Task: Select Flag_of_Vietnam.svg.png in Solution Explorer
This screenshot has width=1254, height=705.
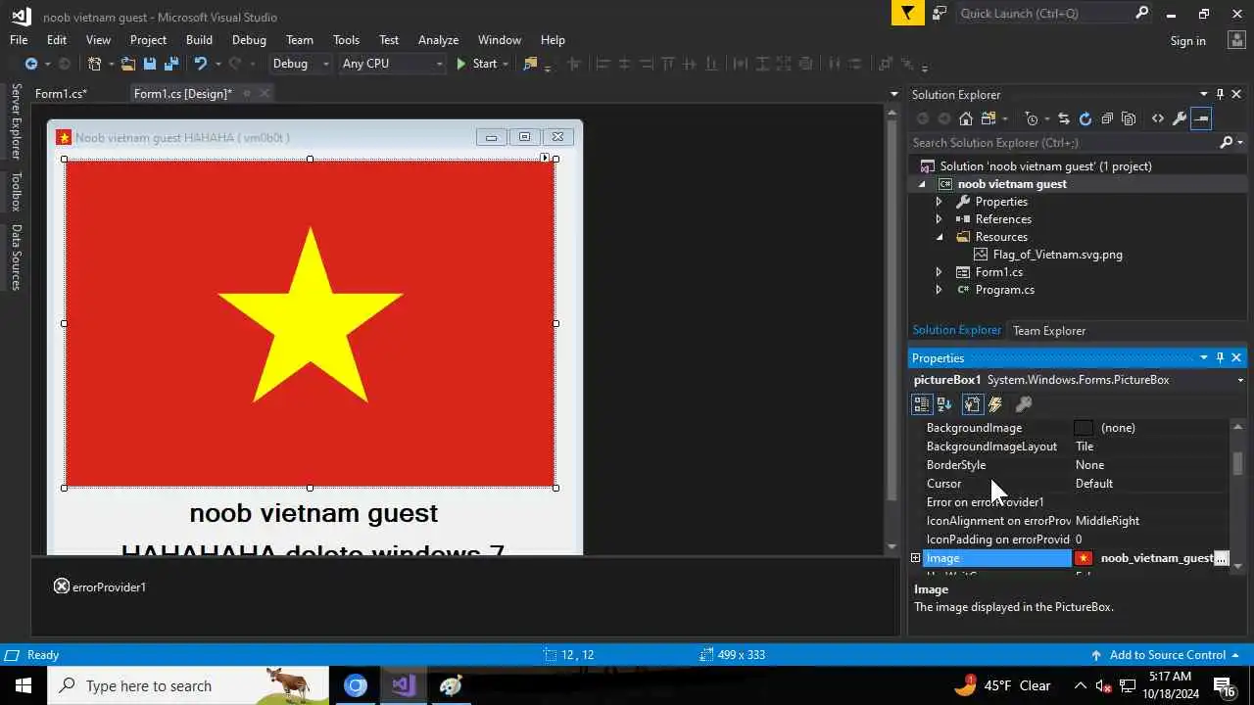Action: pos(1057,255)
